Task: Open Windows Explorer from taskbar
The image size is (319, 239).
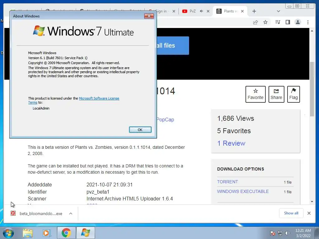Action: [x=28, y=233]
